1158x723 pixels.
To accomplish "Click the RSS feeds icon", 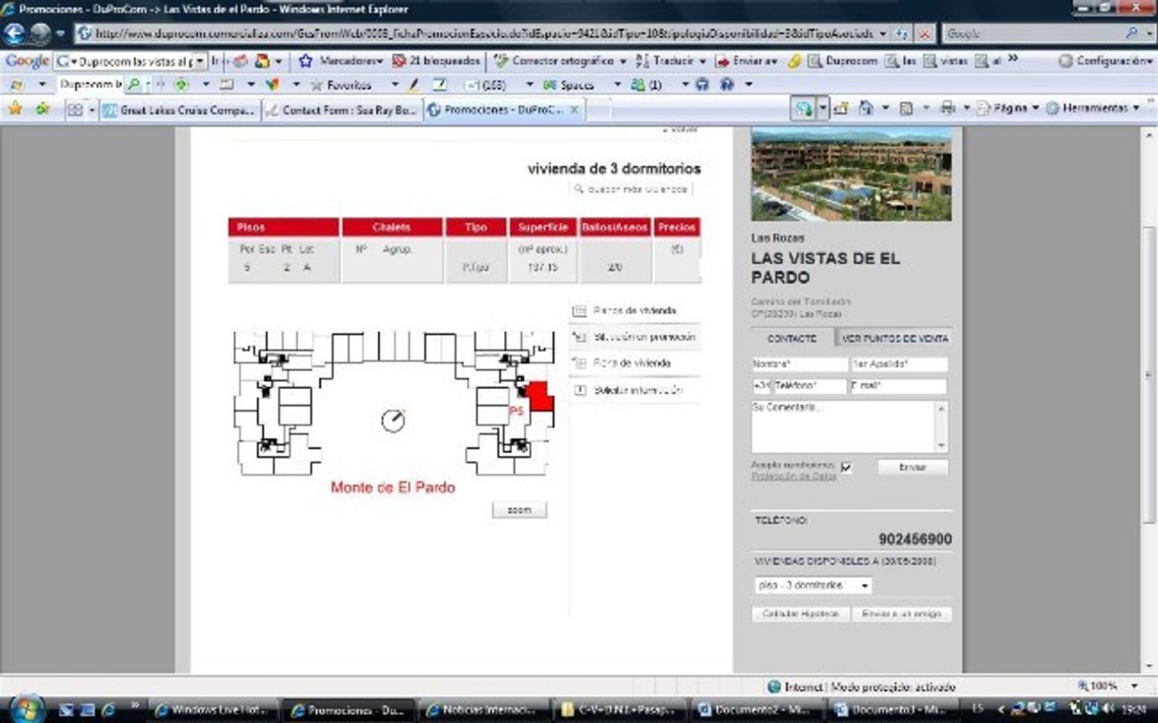I will [906, 108].
